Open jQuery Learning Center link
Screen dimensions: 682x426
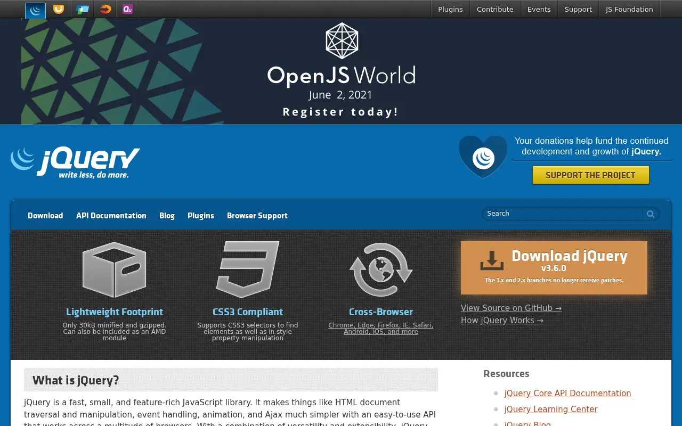coord(551,409)
